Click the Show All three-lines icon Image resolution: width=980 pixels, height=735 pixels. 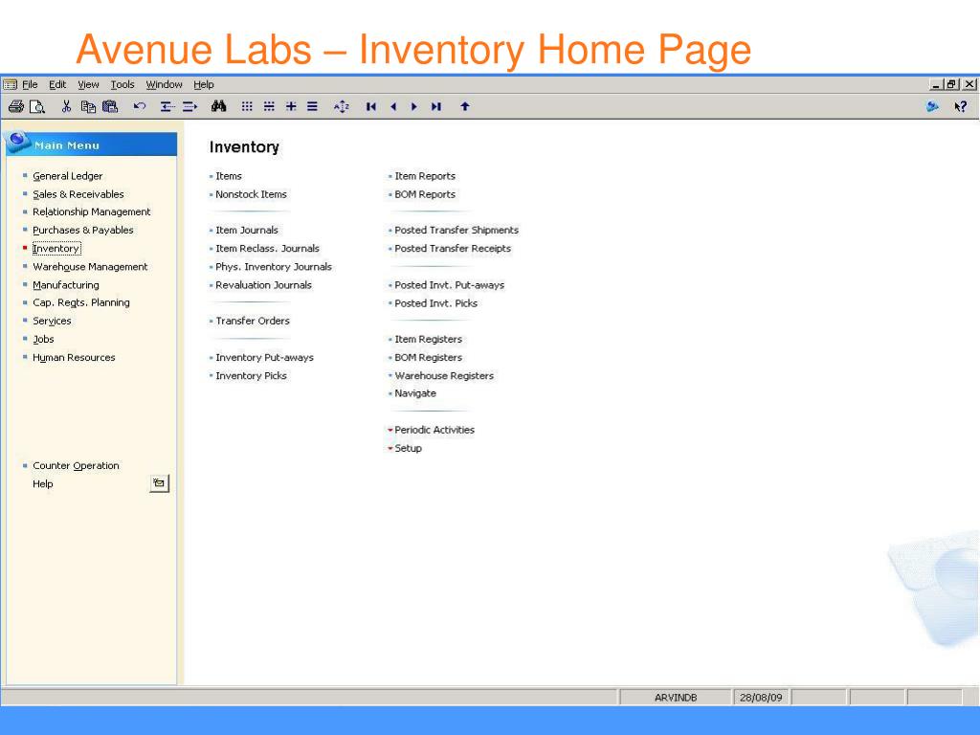312,107
